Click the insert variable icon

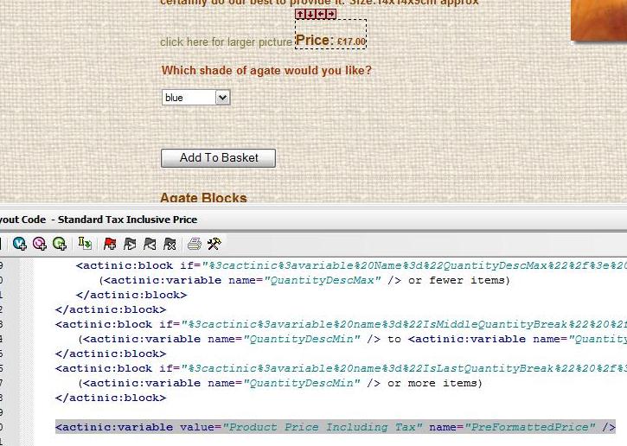click(x=19, y=244)
